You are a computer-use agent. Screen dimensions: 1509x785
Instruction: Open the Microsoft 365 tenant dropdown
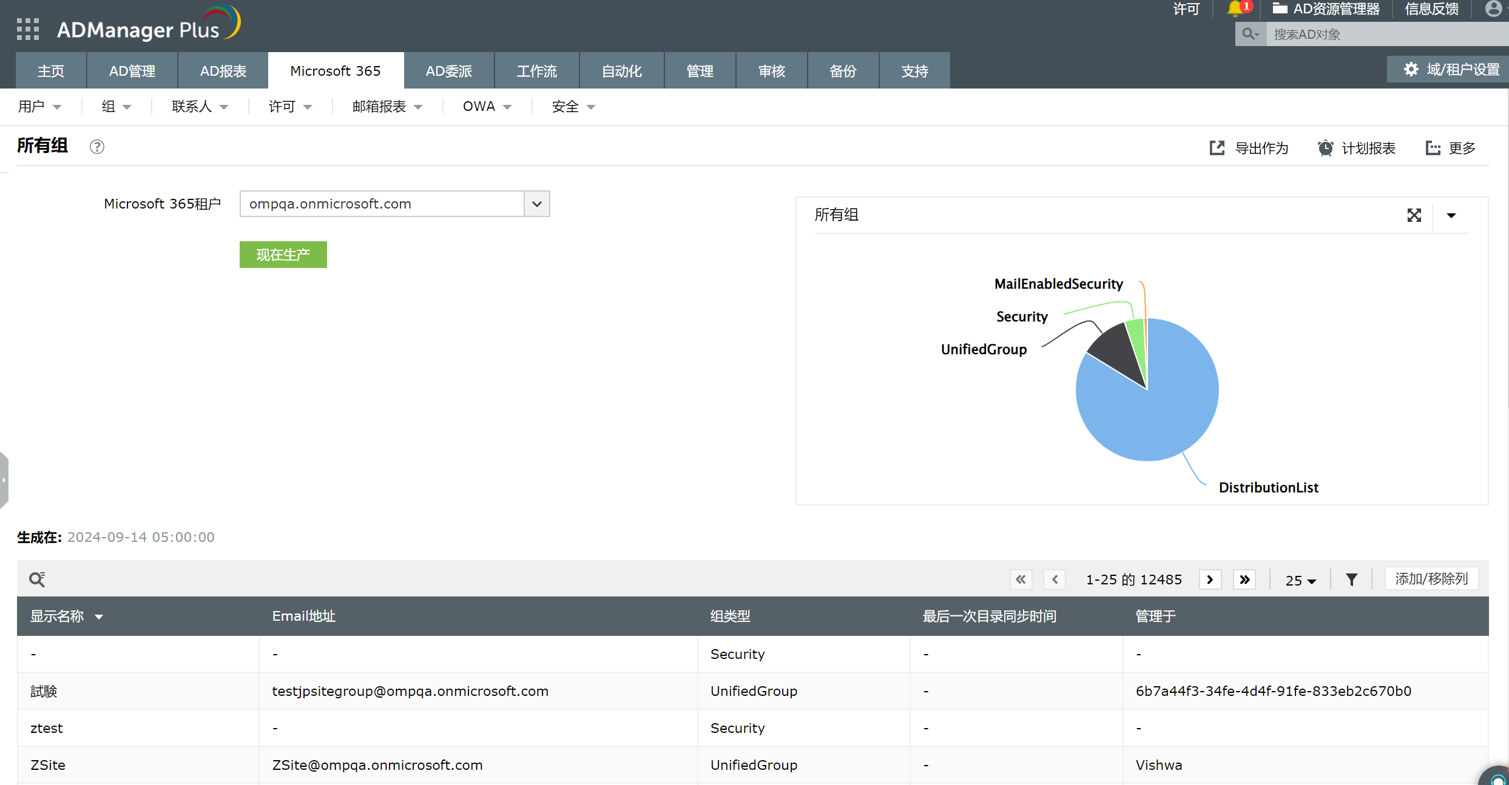click(536, 204)
